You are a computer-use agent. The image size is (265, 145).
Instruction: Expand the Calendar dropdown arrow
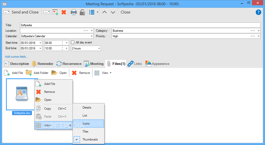(x=91, y=36)
